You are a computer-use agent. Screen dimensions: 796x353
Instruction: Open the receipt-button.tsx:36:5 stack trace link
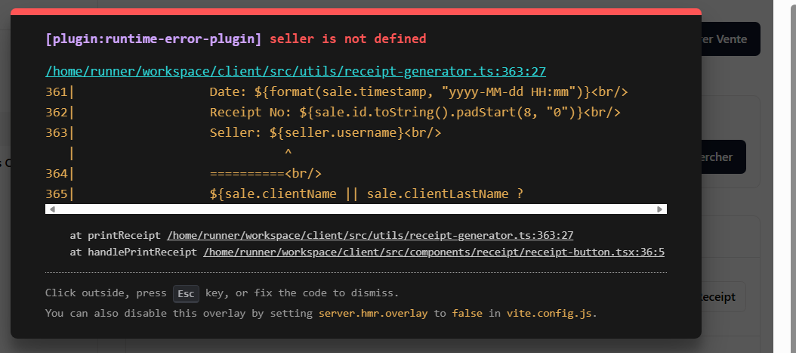433,252
